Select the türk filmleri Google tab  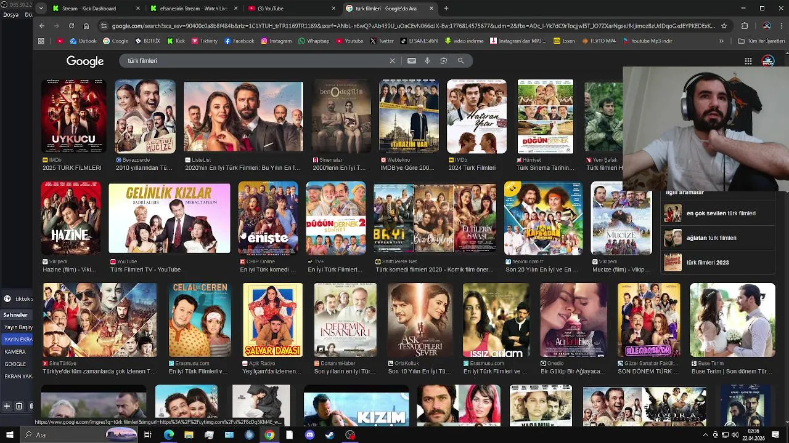[390, 9]
